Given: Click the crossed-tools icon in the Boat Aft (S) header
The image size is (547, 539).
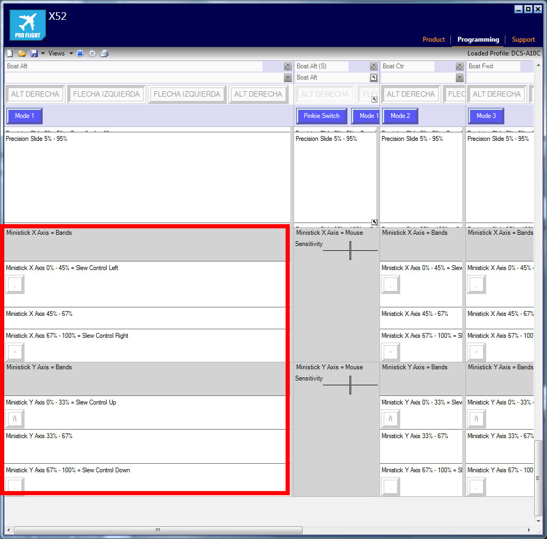Looking at the screenshot, I should point(374,66).
